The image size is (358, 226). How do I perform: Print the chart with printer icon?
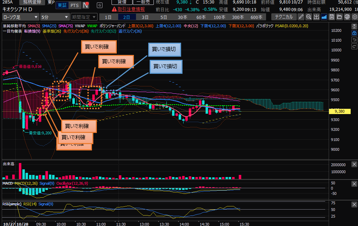347,17
